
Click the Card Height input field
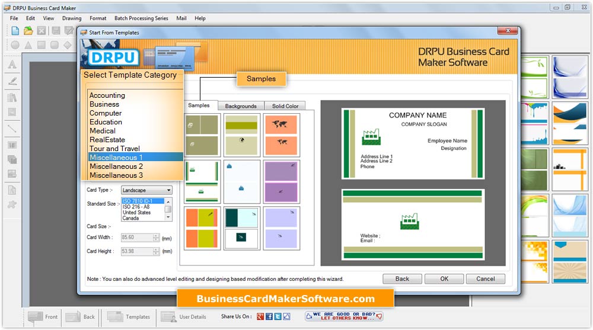click(x=137, y=251)
